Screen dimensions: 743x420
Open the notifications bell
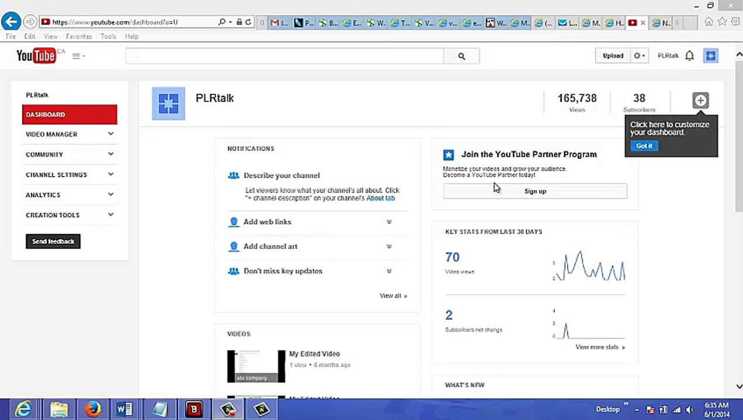(689, 55)
